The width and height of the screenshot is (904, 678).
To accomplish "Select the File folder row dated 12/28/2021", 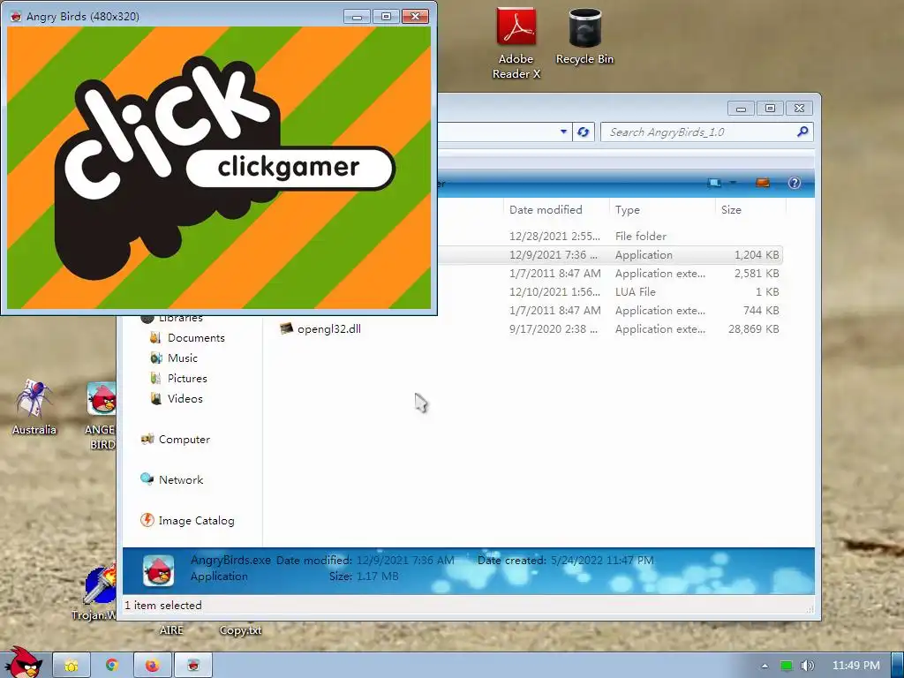I will tap(609, 237).
